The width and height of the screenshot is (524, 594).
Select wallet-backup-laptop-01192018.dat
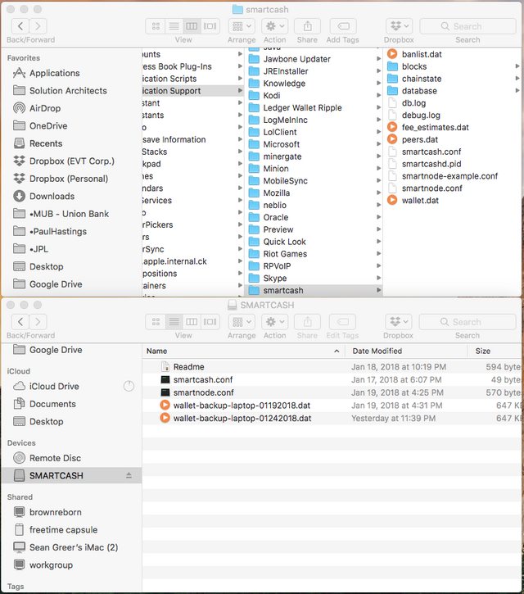[x=242, y=406]
